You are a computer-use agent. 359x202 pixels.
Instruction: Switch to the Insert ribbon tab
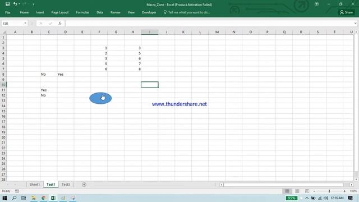click(40, 12)
